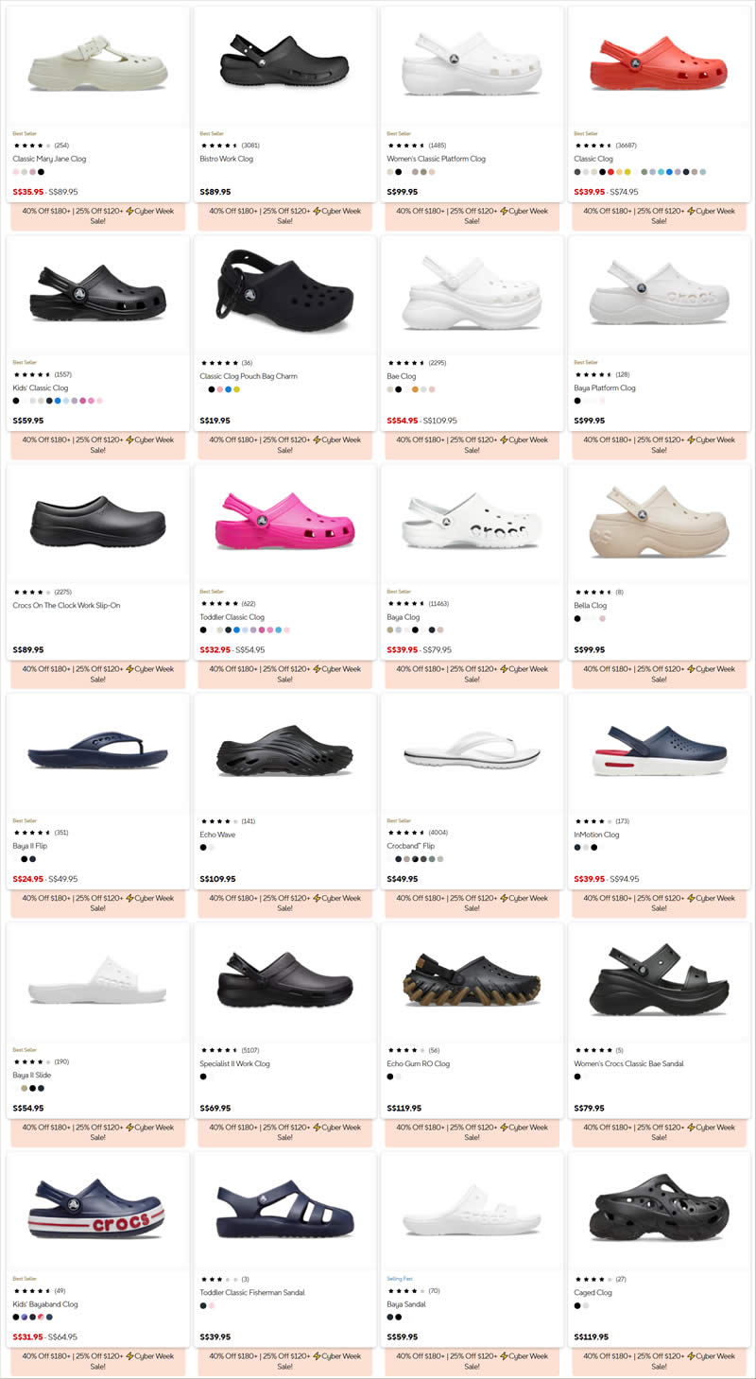Open the Toddler Classic Fisherman Sandal link
756x1379 pixels.
coord(251,1293)
